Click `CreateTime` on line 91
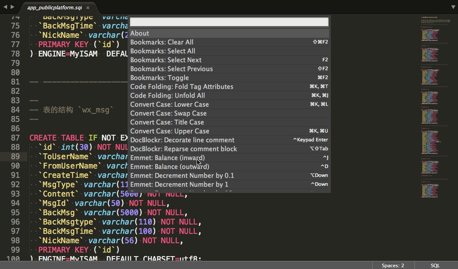Image resolution: width=458 pixels, height=269 pixels. [65, 175]
